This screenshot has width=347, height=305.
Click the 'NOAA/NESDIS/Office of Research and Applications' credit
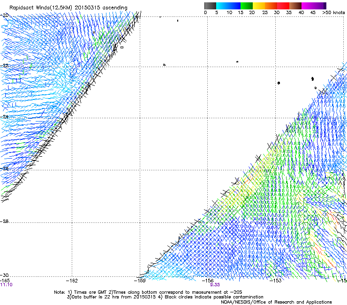click(x=276, y=302)
